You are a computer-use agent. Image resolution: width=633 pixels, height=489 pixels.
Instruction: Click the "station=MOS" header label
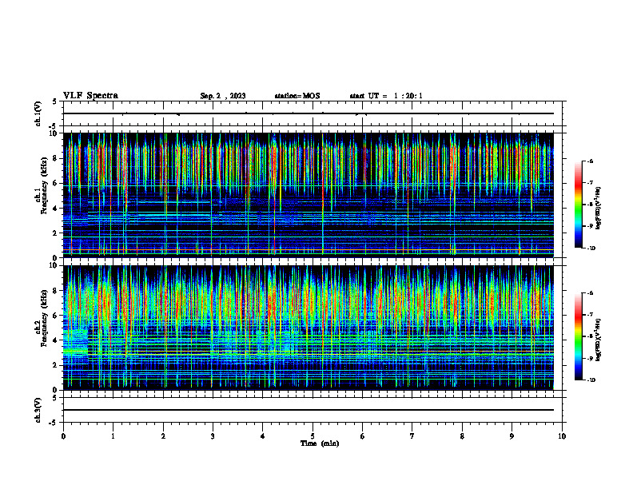[297, 96]
